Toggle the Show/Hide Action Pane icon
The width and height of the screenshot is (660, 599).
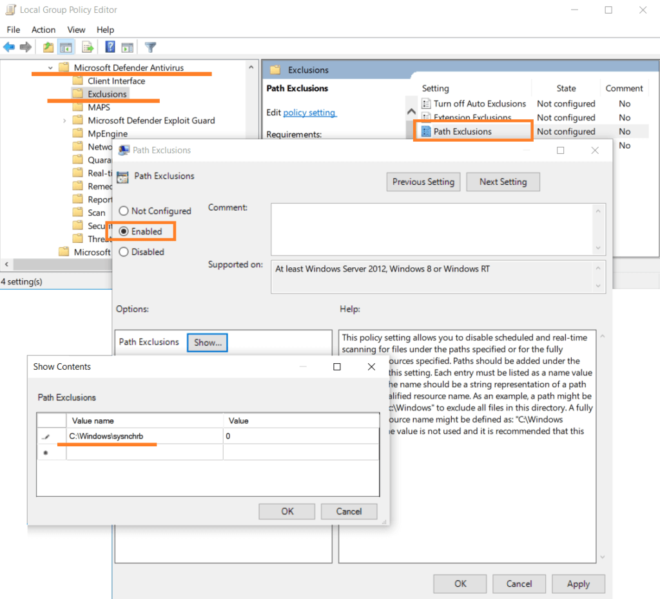127,48
